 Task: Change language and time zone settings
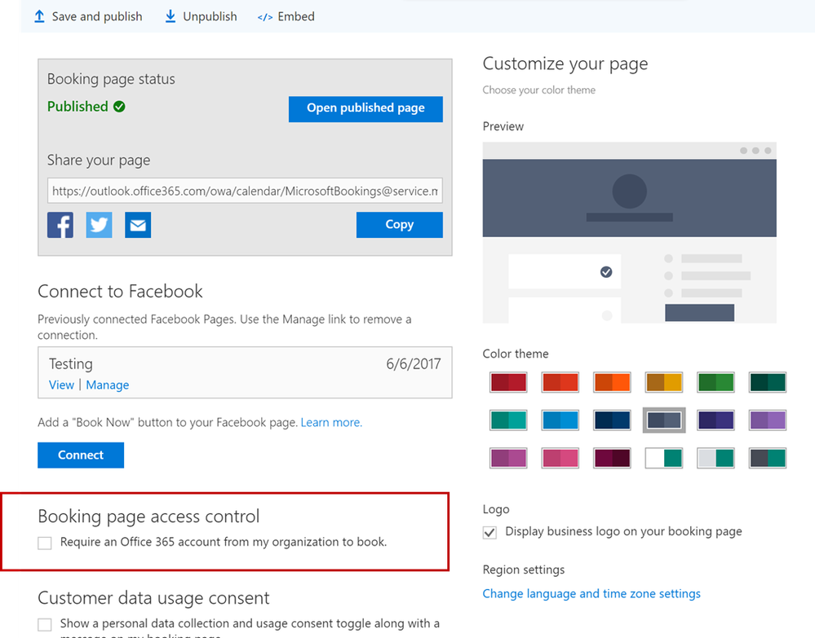(591, 593)
